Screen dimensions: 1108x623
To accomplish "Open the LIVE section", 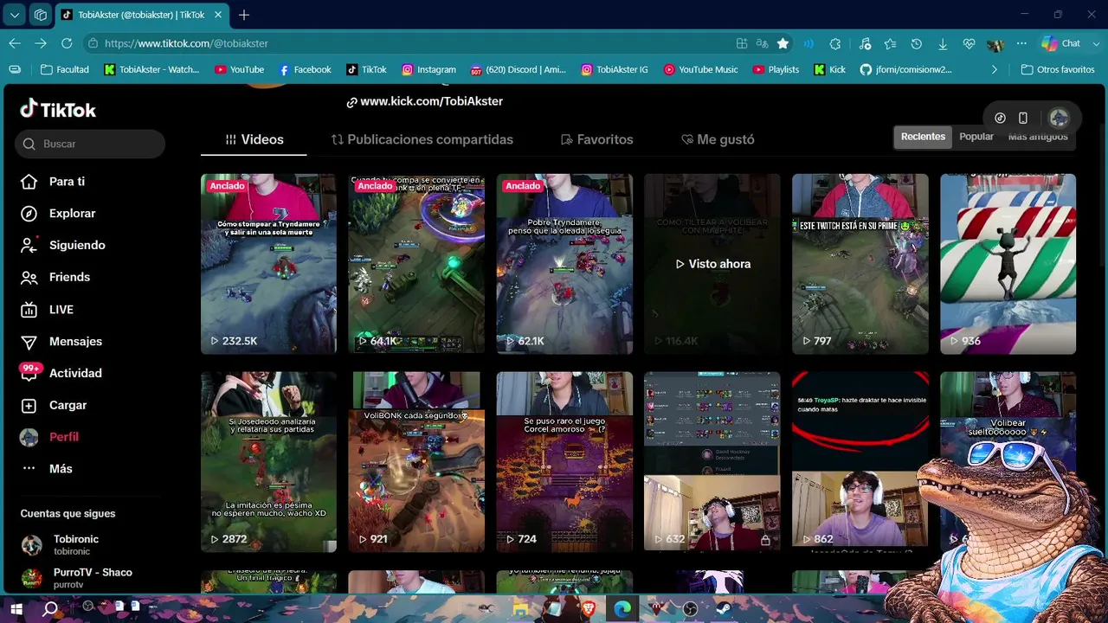I will 47,310.
